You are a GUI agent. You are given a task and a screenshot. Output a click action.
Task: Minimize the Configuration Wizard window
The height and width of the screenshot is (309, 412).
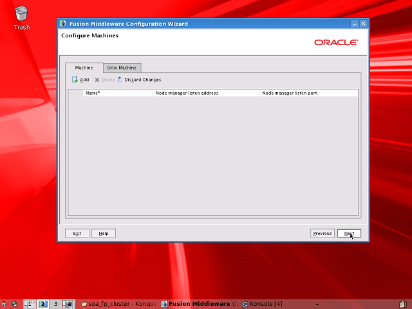355,24
